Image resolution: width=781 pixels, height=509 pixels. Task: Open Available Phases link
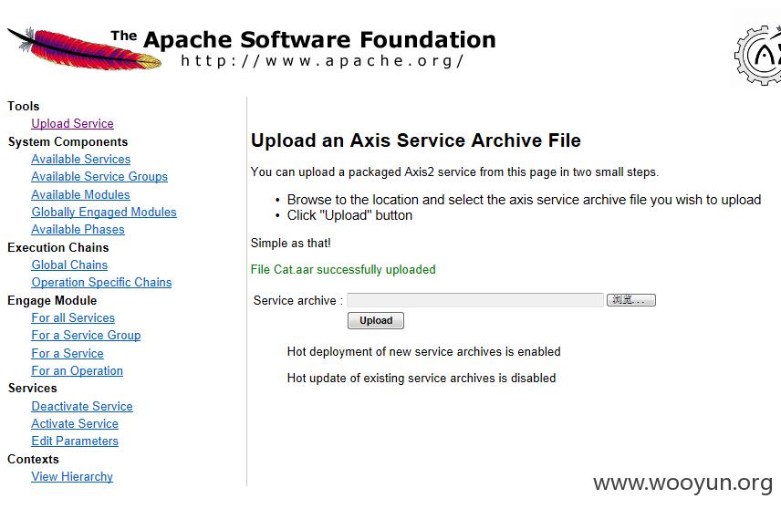78,229
